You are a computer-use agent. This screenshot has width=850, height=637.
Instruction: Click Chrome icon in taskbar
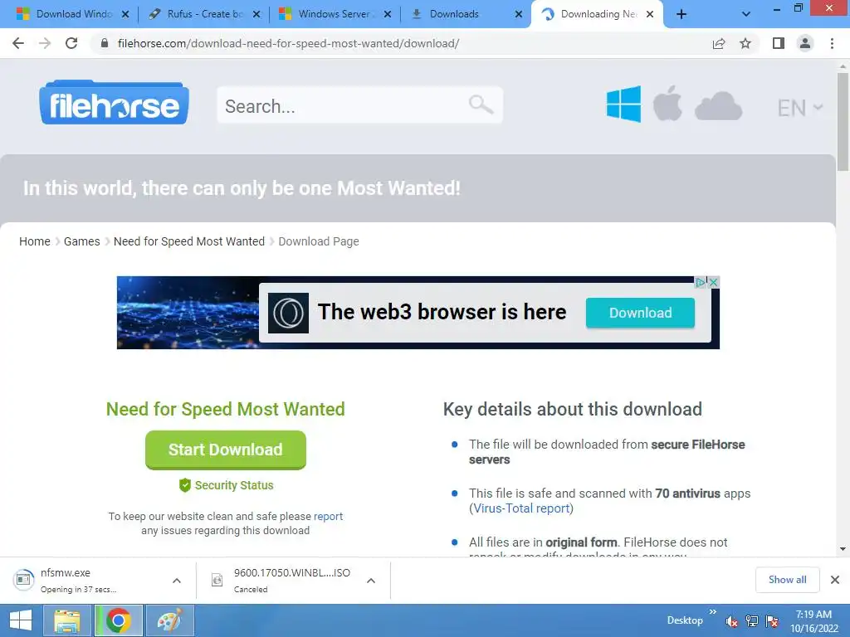[119, 620]
